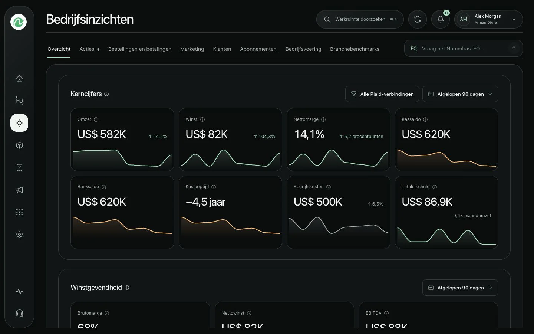Open the settings gear icon
The image size is (534, 334).
click(19, 235)
